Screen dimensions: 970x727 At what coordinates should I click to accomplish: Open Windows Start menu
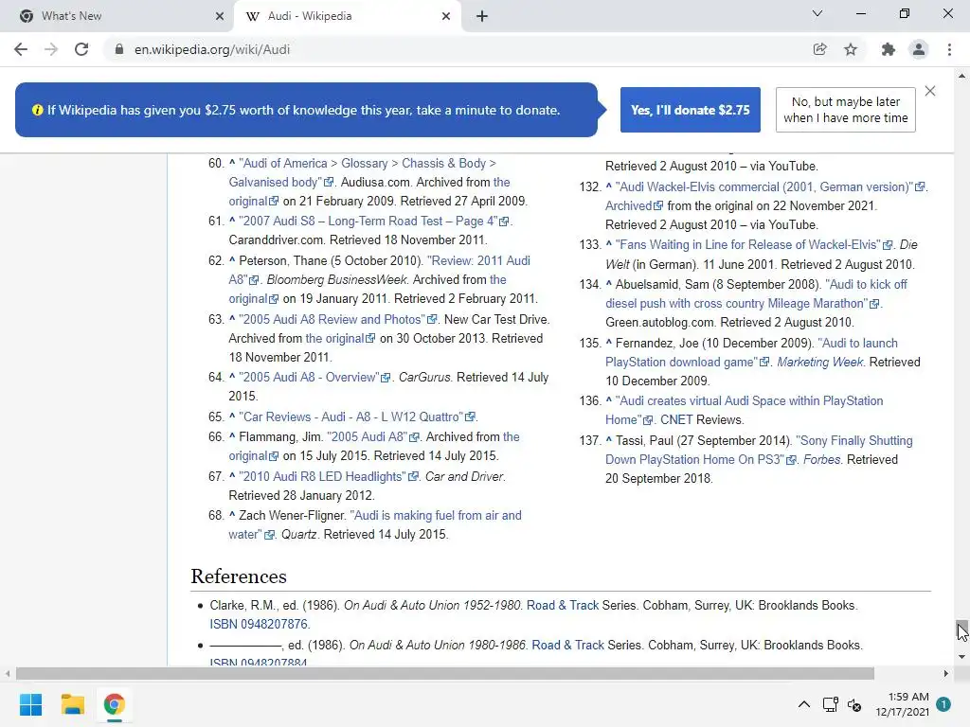pos(31,704)
